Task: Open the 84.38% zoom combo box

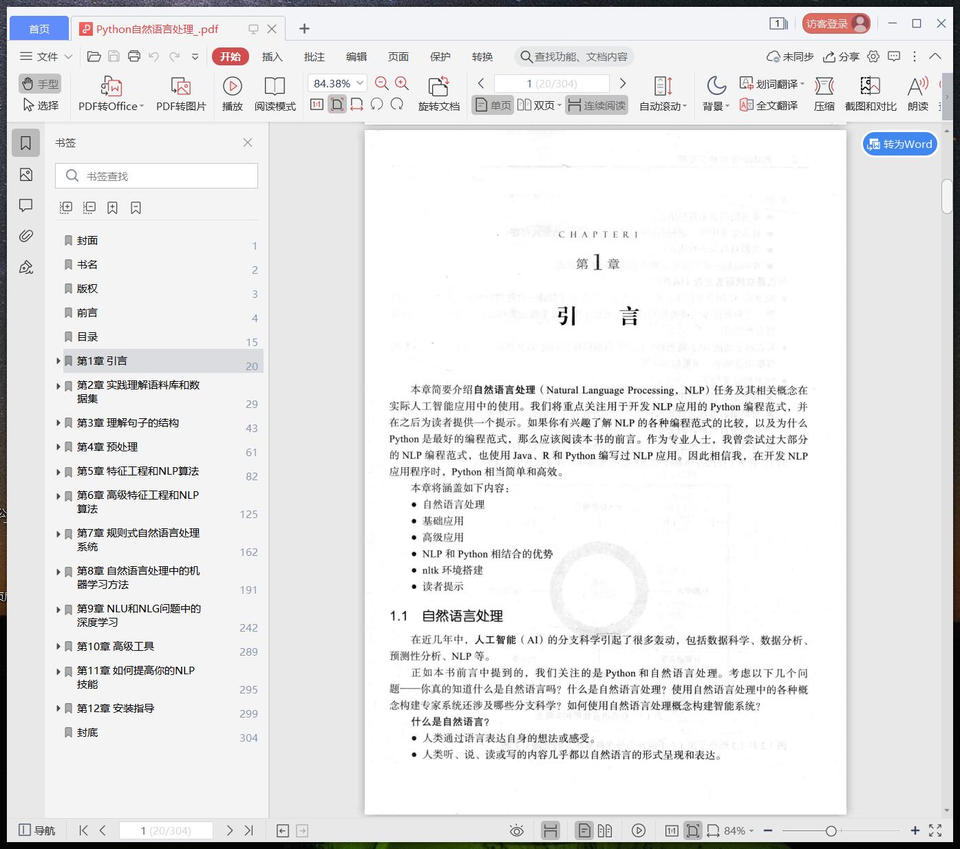Action: tap(337, 83)
